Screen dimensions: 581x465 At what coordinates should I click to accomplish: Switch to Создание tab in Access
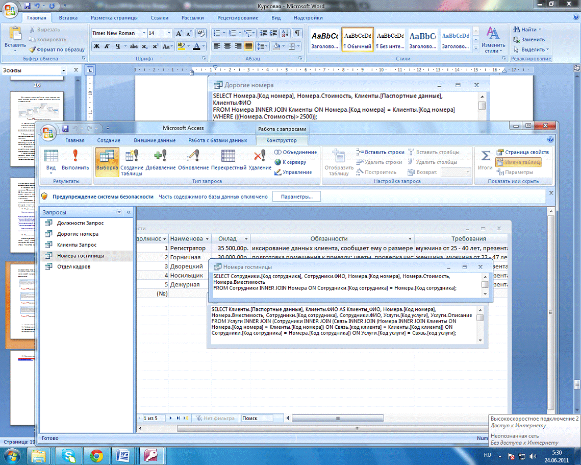tap(109, 140)
